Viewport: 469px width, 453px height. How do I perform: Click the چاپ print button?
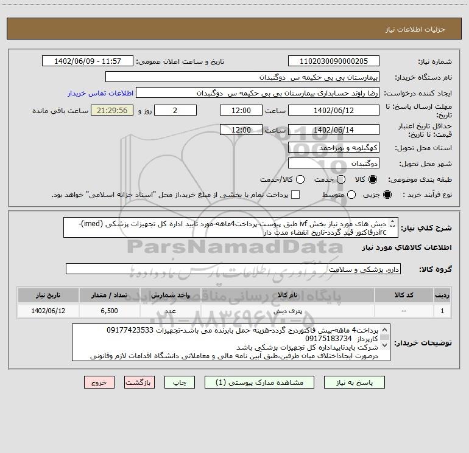(180, 382)
